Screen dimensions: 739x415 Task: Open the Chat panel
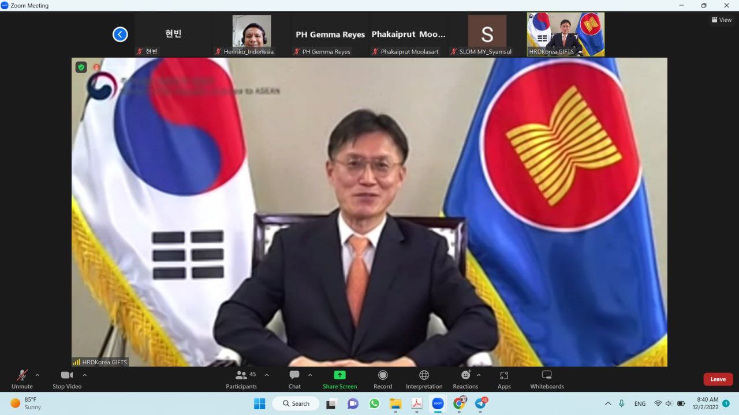[294, 379]
